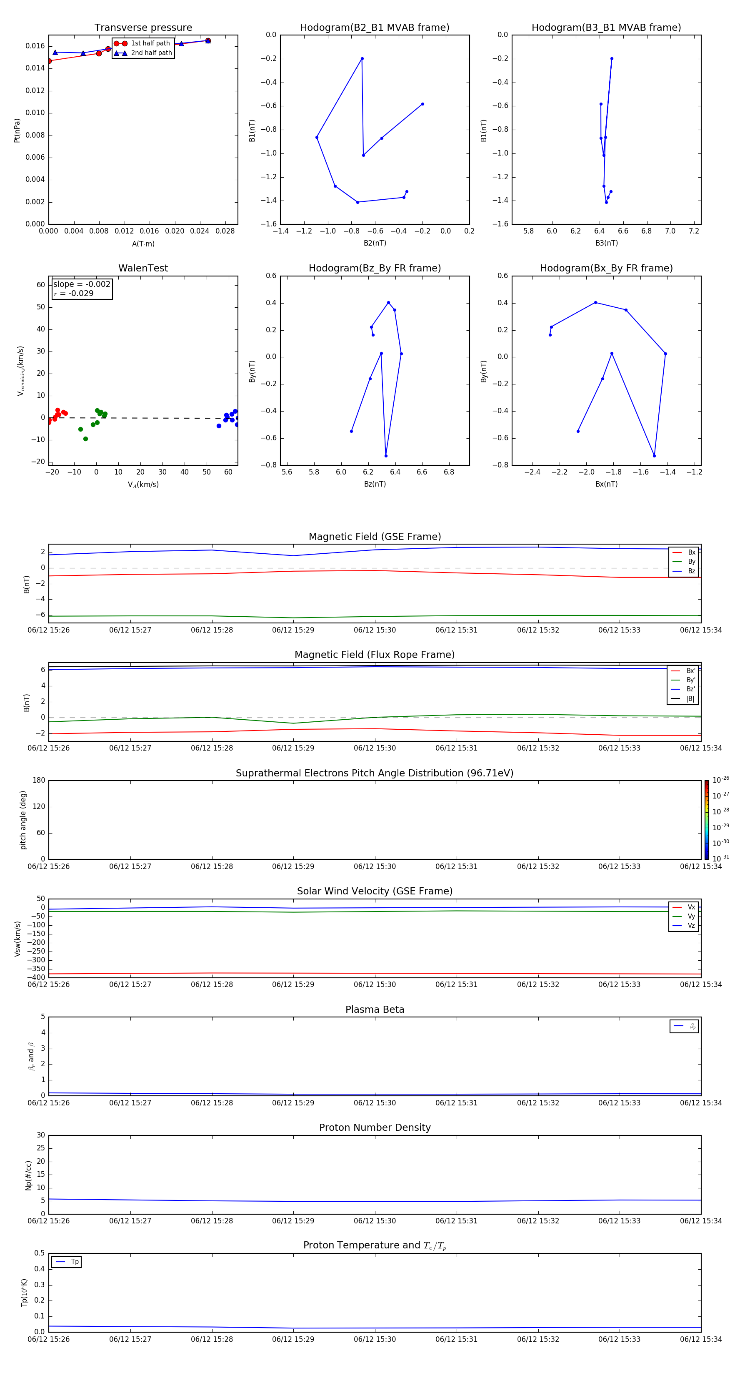Click the "A(T·m)" x-axis label
This screenshot has height=1376, width=750.
tap(143, 244)
